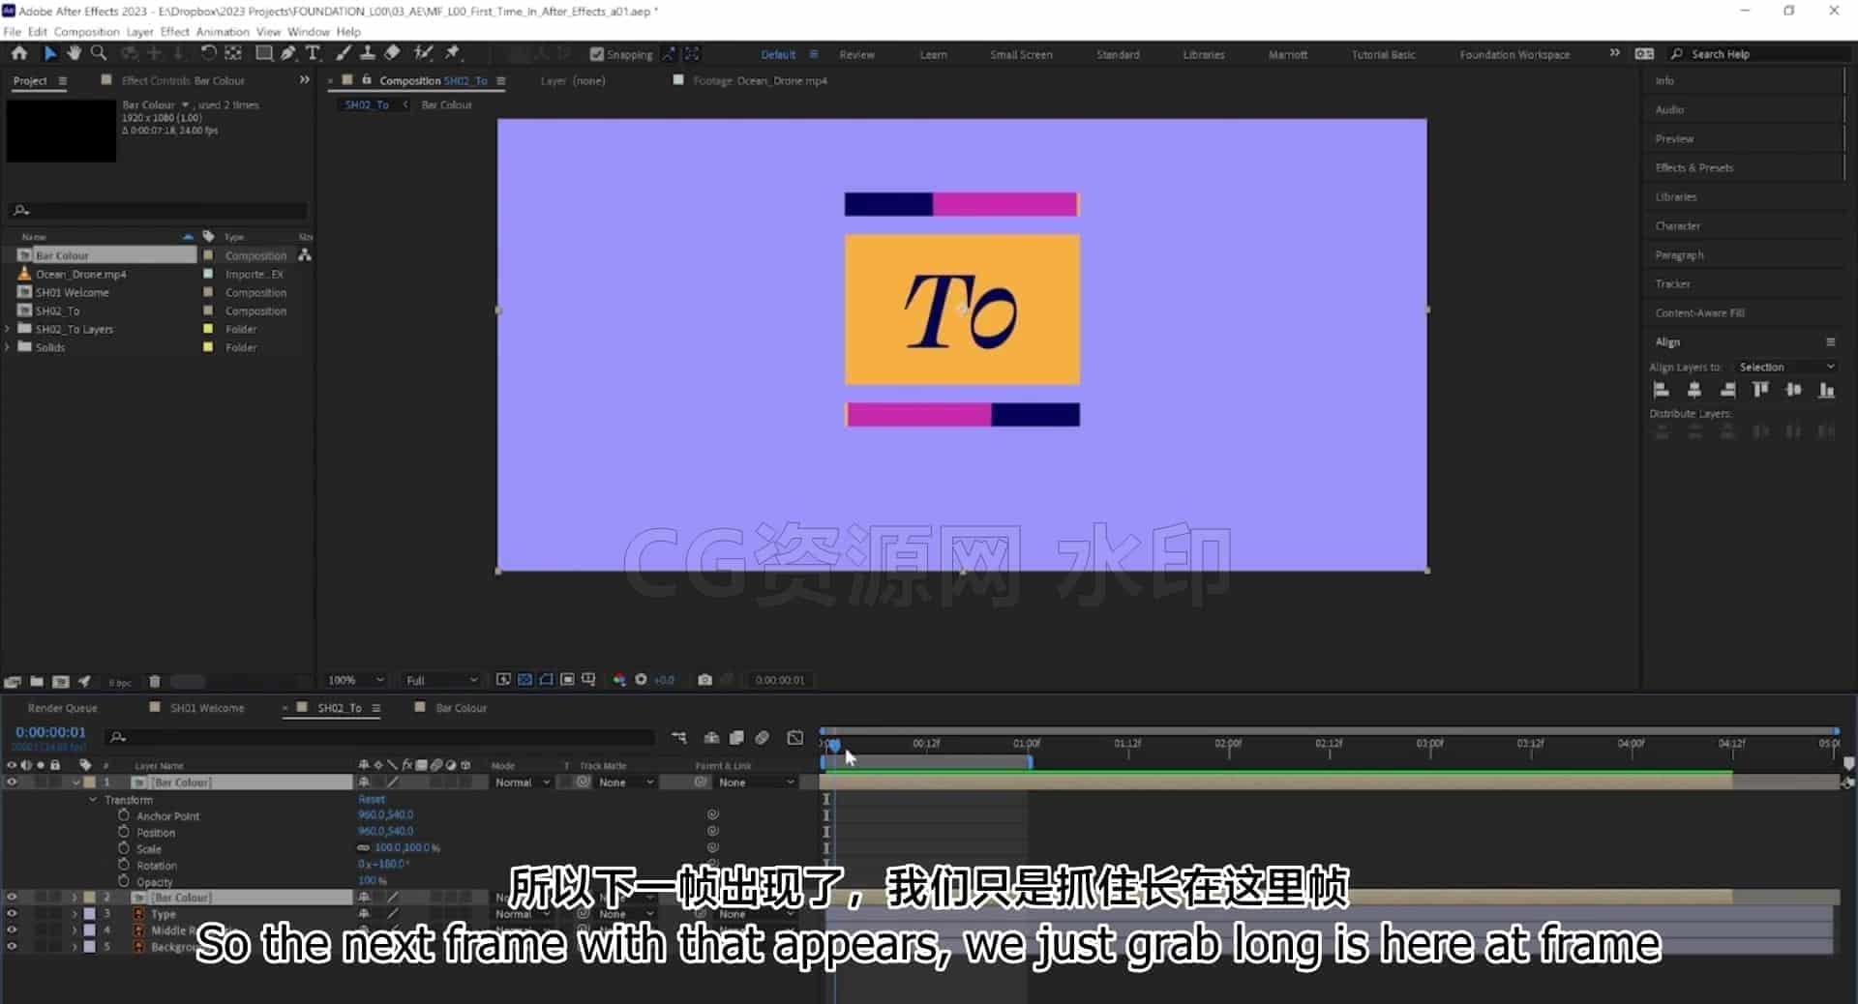Select the Zoom magnifier tool

(99, 53)
